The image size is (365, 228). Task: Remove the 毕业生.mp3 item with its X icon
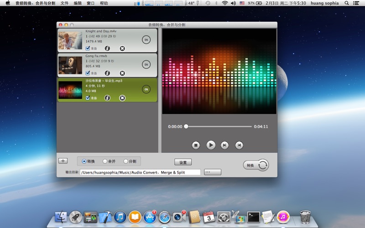click(122, 98)
